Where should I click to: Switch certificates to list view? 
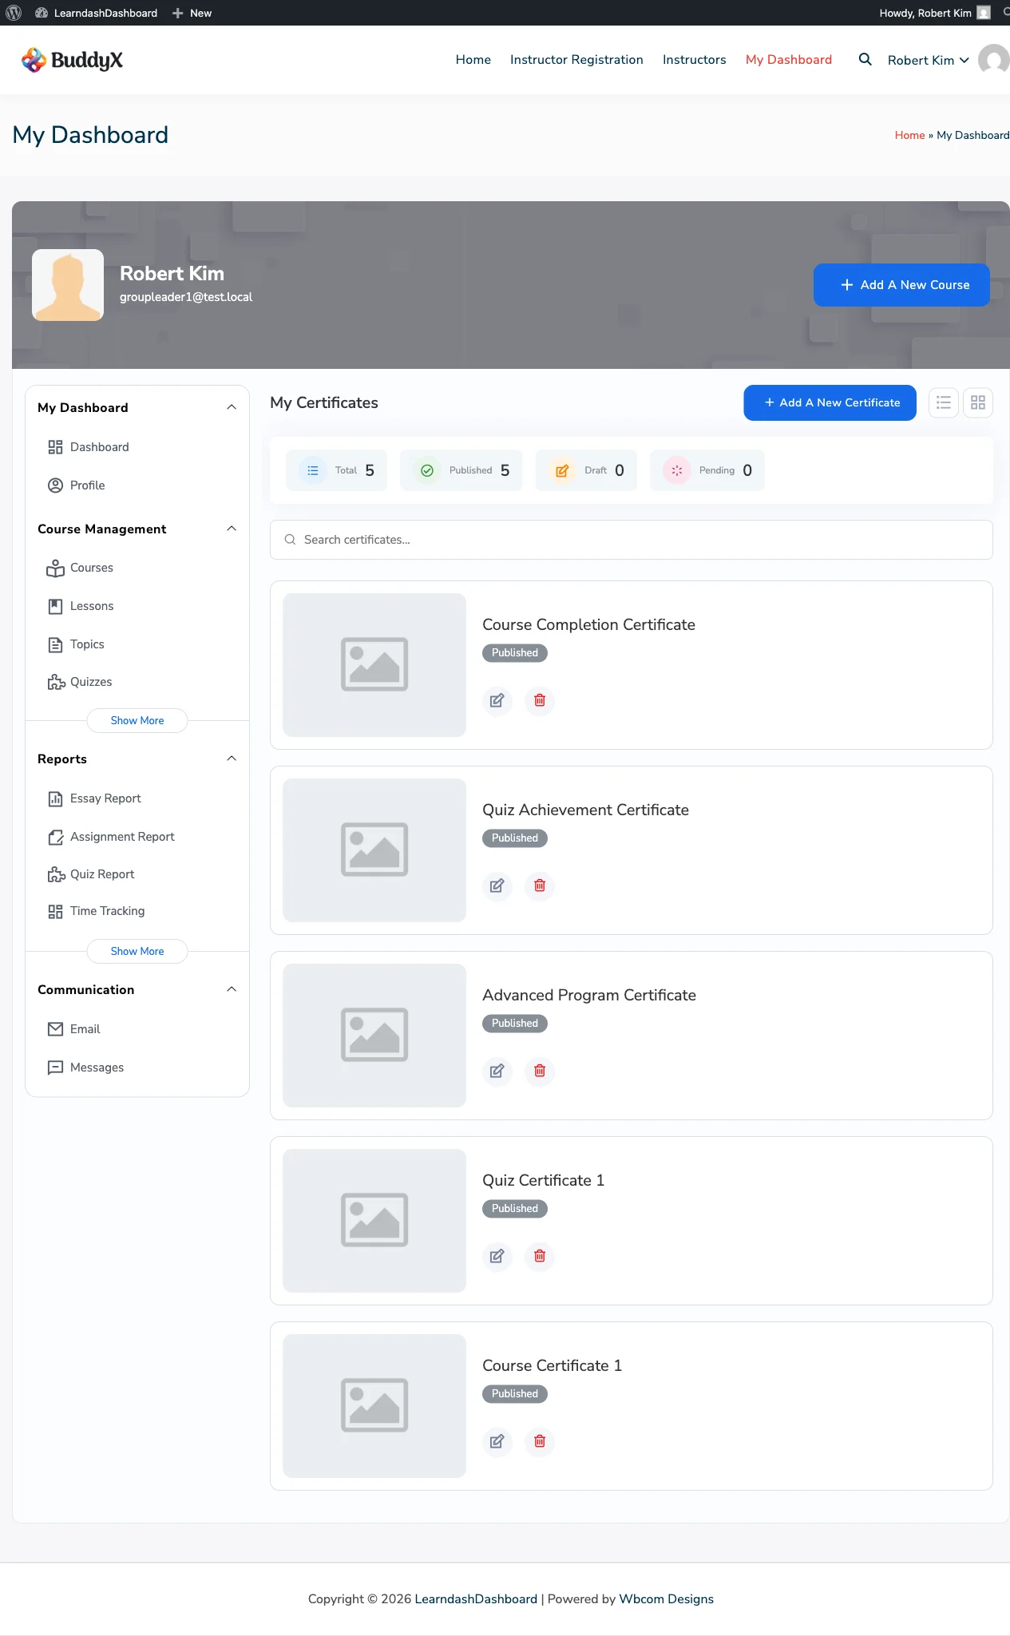click(x=944, y=403)
